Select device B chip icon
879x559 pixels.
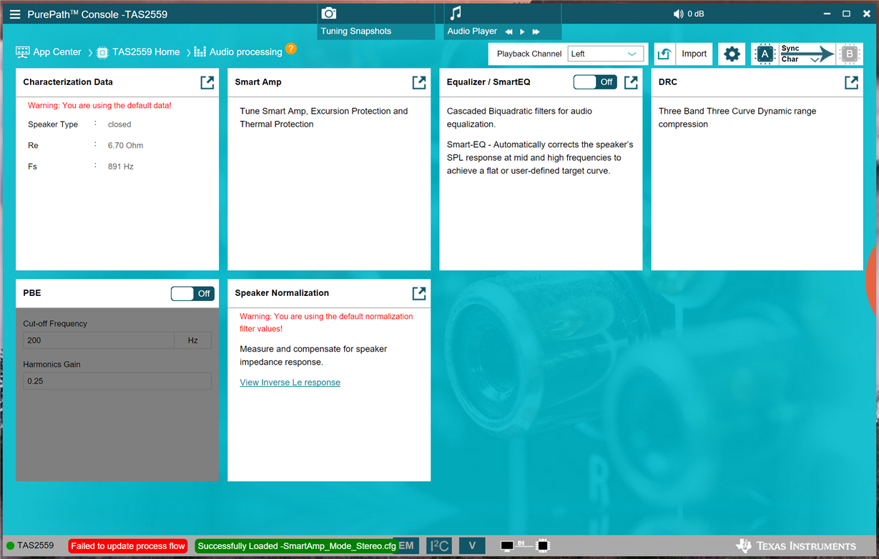pos(849,54)
